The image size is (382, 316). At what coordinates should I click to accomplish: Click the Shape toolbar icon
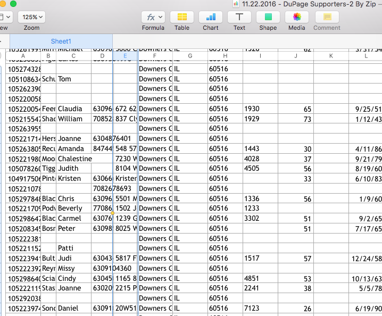click(x=268, y=17)
